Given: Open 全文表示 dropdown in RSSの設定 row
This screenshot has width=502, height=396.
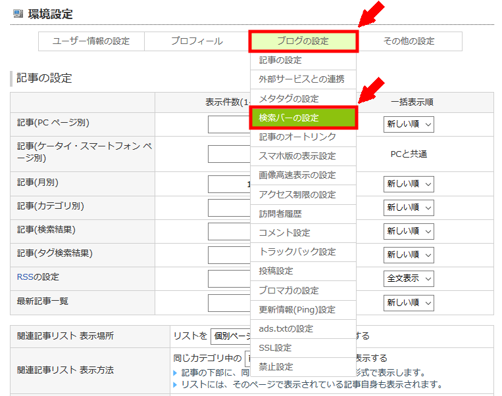Looking at the screenshot, I should [409, 278].
